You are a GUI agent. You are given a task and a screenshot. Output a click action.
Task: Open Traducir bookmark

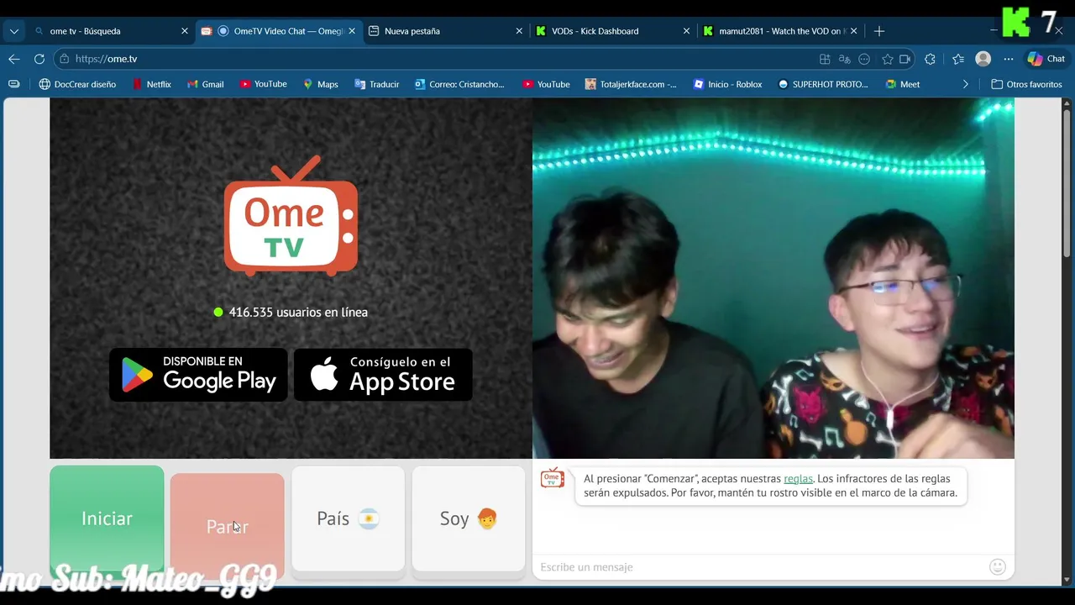coord(376,84)
